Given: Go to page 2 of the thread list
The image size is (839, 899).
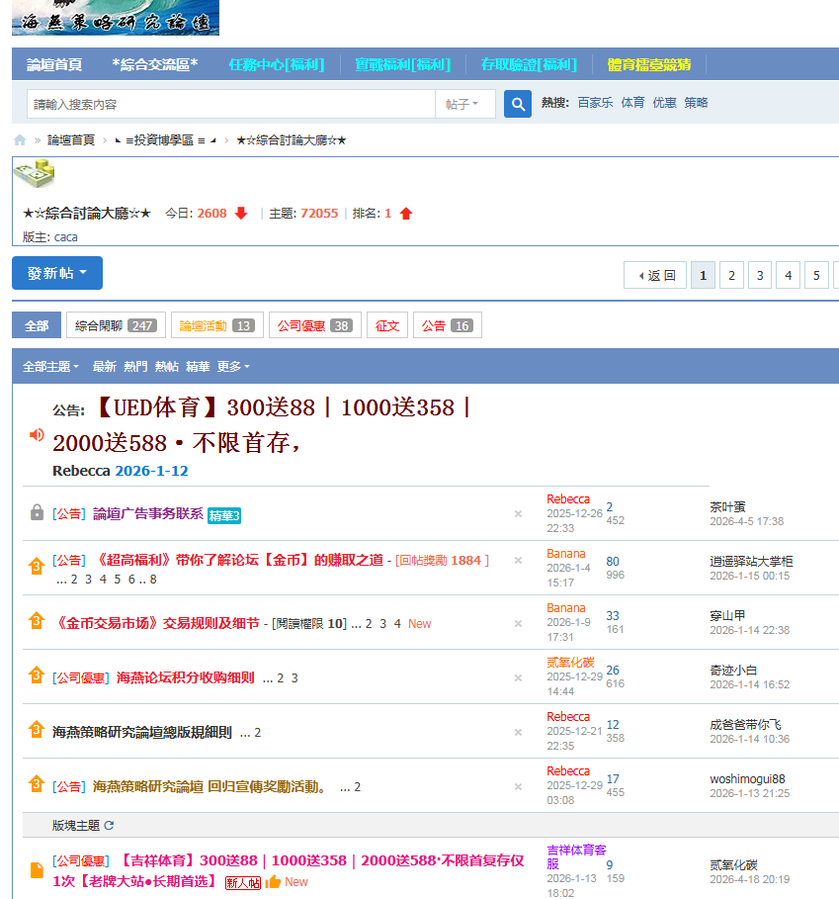Looking at the screenshot, I should click(731, 275).
